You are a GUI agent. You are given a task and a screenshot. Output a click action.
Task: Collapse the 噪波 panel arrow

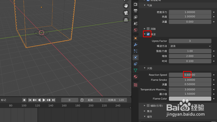[145, 34]
